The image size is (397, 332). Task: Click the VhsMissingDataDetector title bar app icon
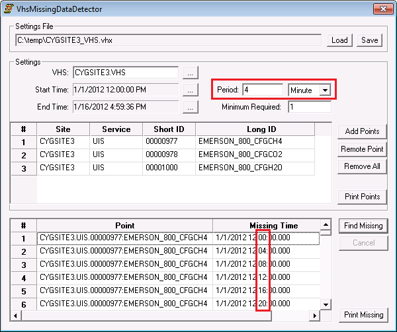(x=9, y=9)
